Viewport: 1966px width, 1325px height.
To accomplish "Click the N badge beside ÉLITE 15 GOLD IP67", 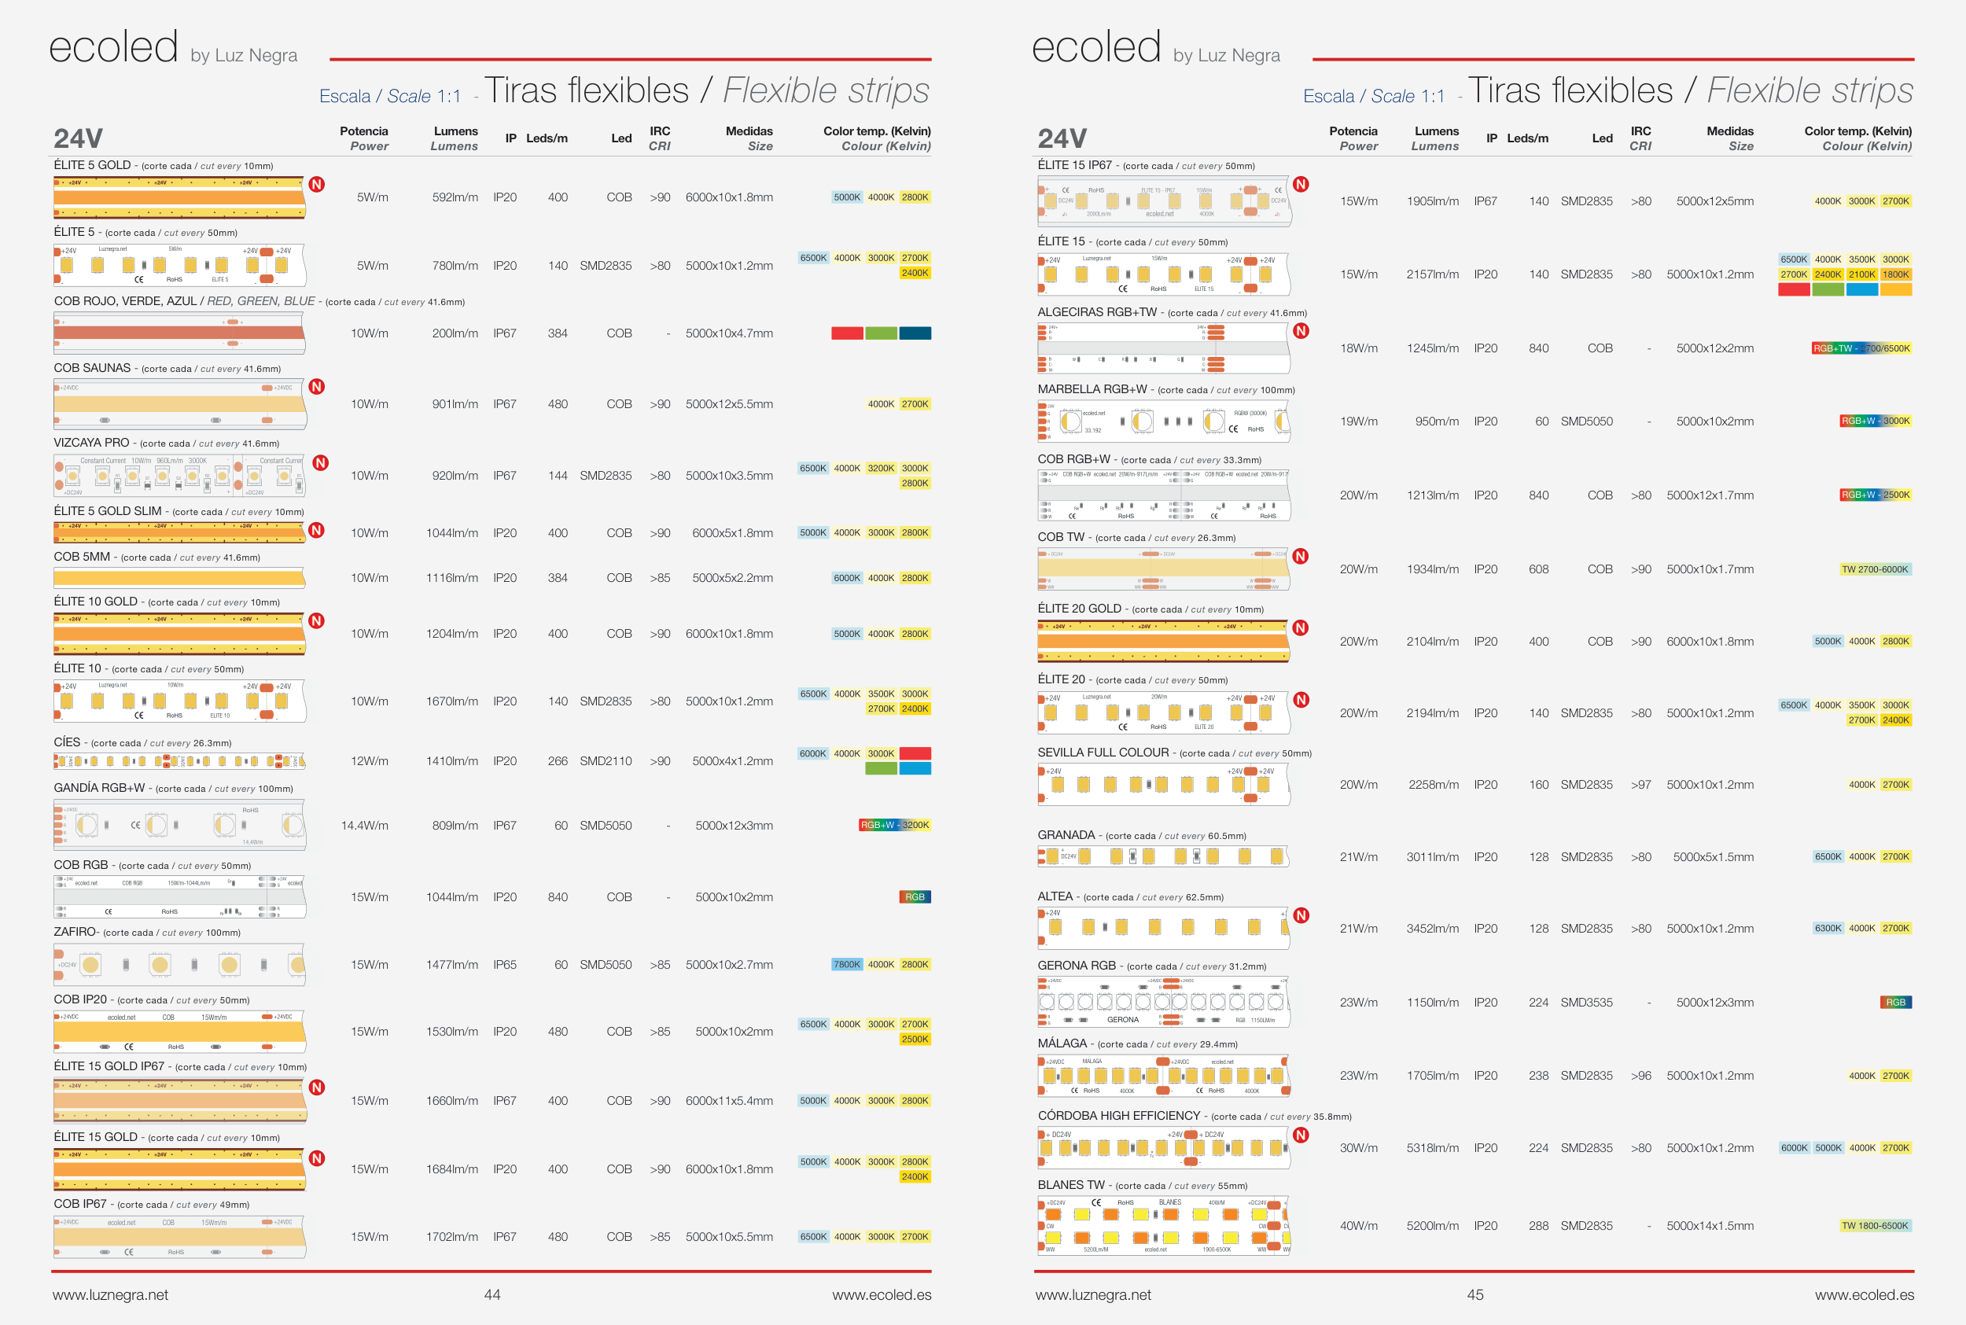I will tap(317, 1088).
